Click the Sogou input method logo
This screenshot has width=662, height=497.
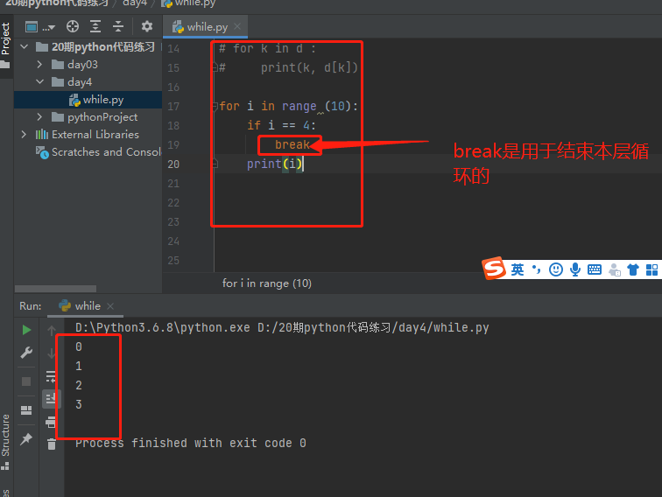point(494,268)
